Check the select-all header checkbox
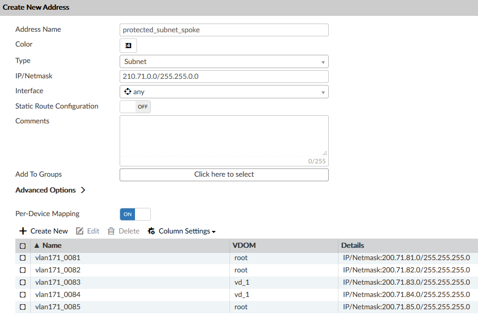This screenshot has width=478, height=319. (x=23, y=246)
